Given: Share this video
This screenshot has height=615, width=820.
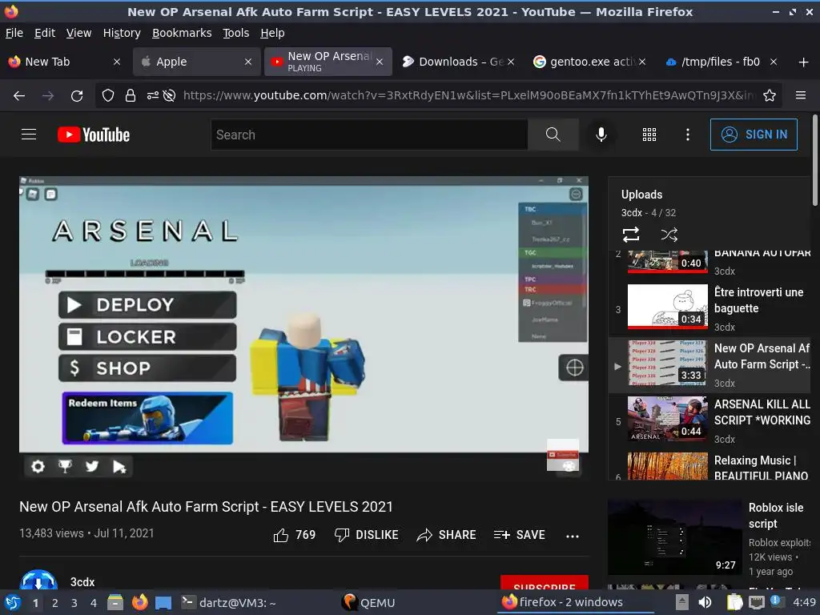Looking at the screenshot, I should click(446, 535).
